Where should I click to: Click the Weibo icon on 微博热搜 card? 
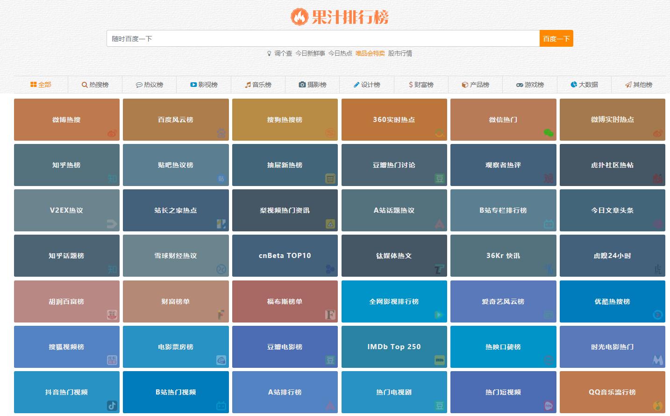click(111, 133)
